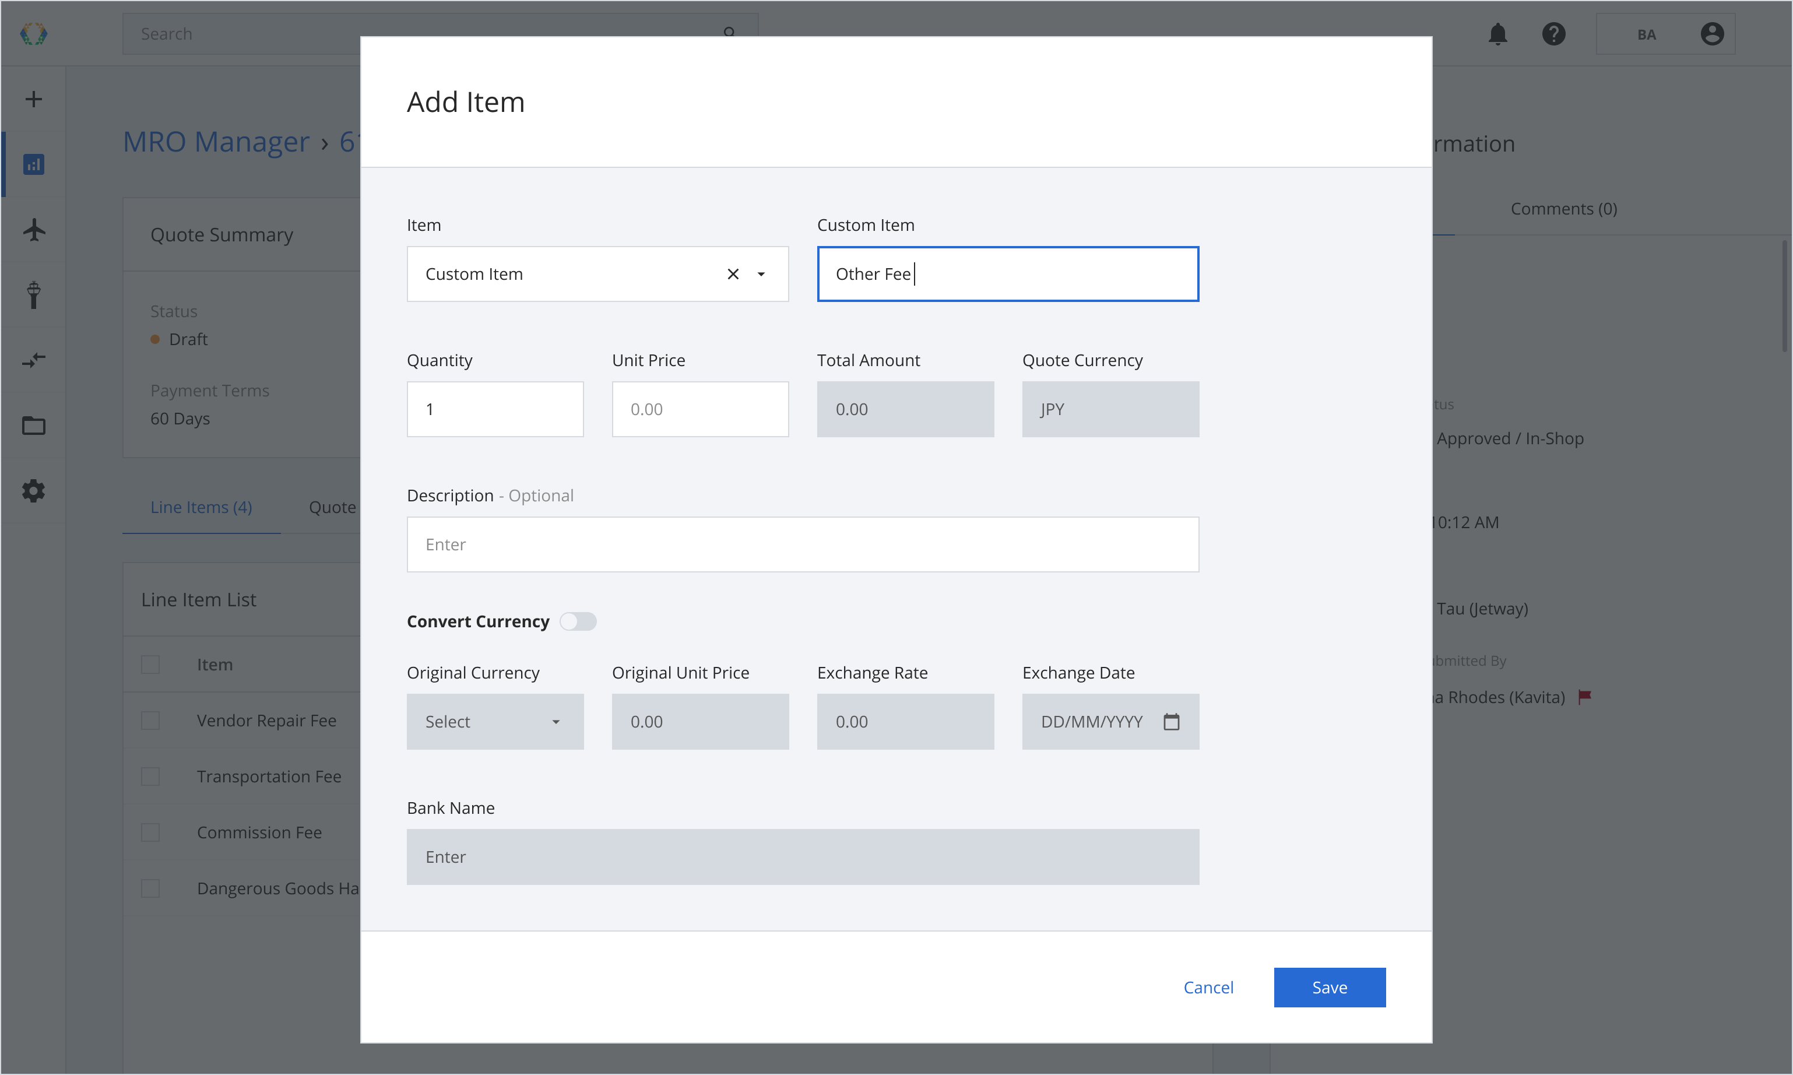Check the Vendor Repair Fee row checkbox
The image size is (1793, 1075).
click(x=150, y=721)
